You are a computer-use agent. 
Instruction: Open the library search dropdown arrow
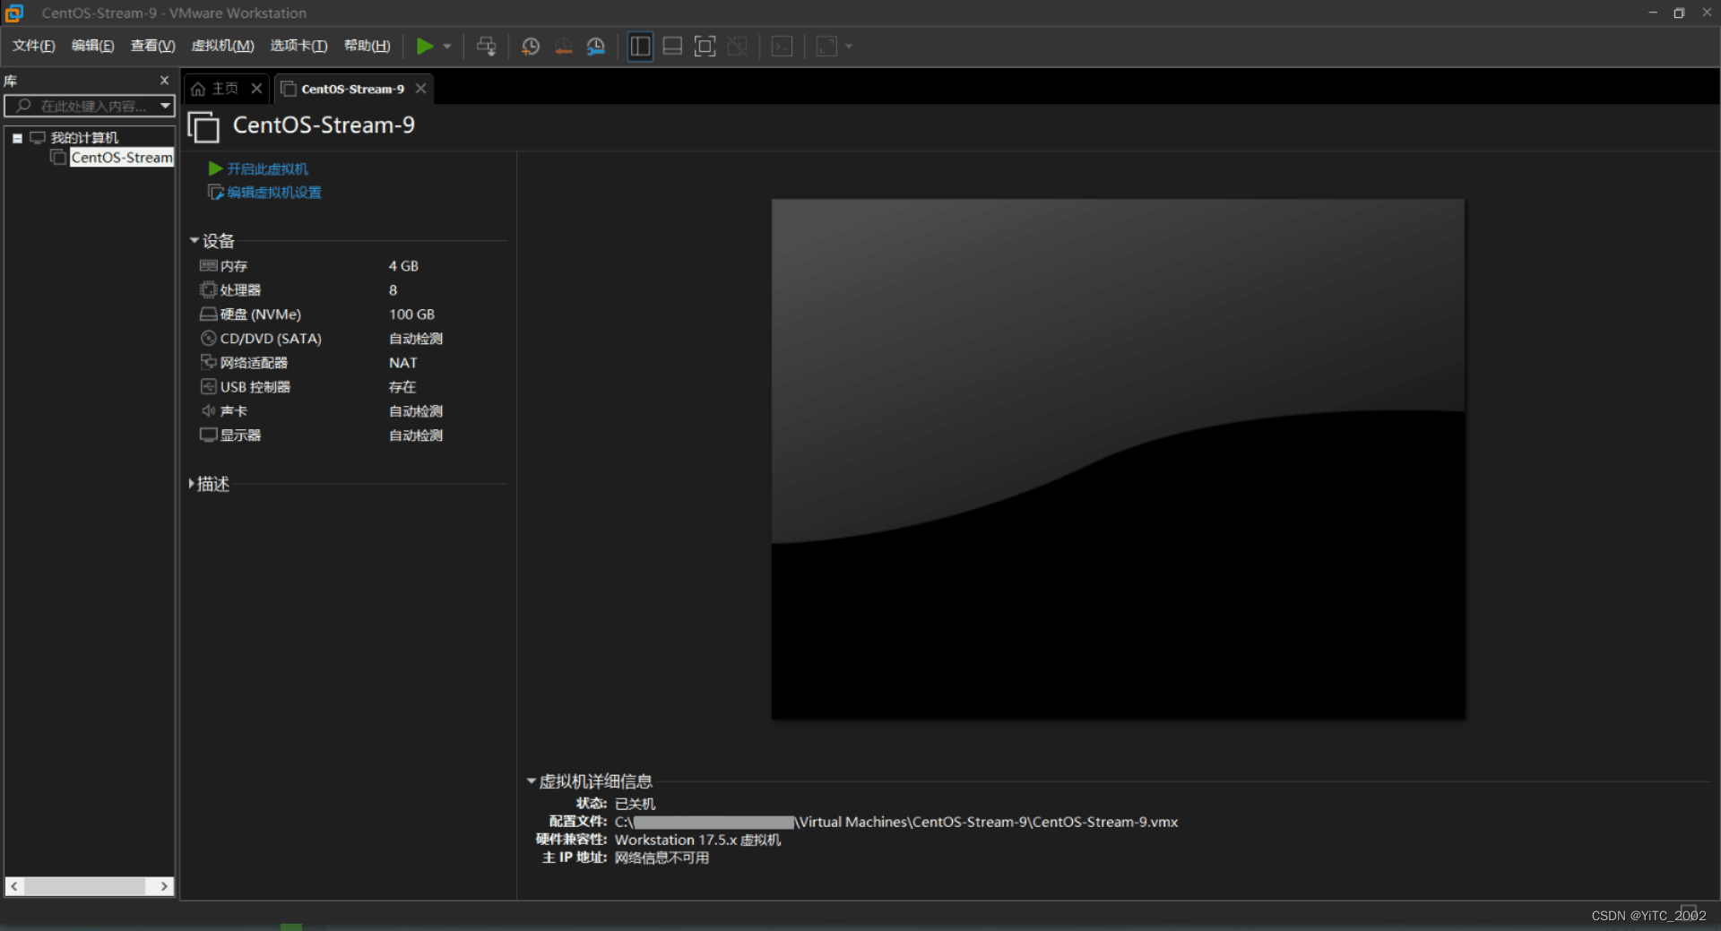pyautogui.click(x=165, y=106)
